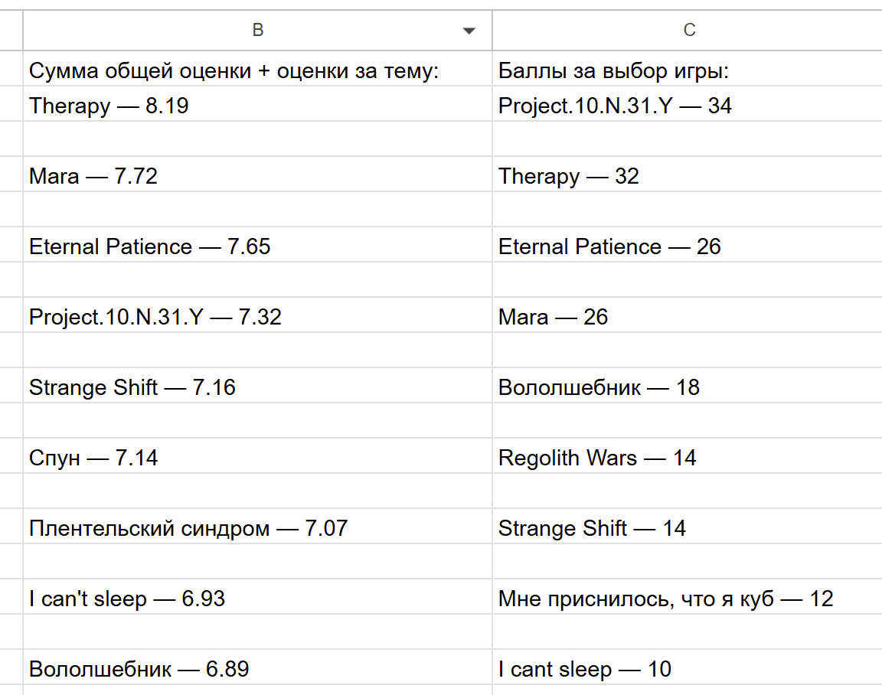Select cell 'Mara — 7.72'

tap(257, 175)
